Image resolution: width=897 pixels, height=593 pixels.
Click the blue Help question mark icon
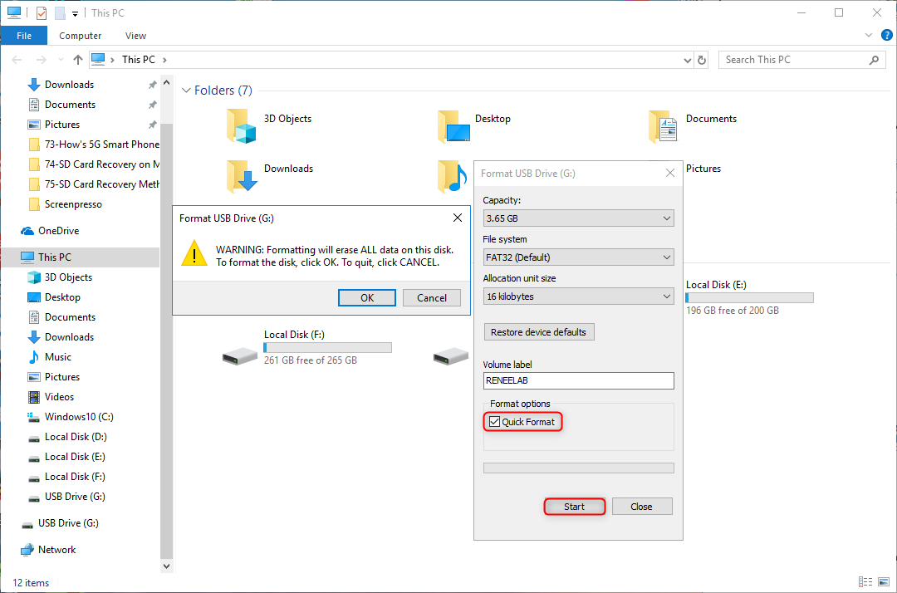[886, 35]
